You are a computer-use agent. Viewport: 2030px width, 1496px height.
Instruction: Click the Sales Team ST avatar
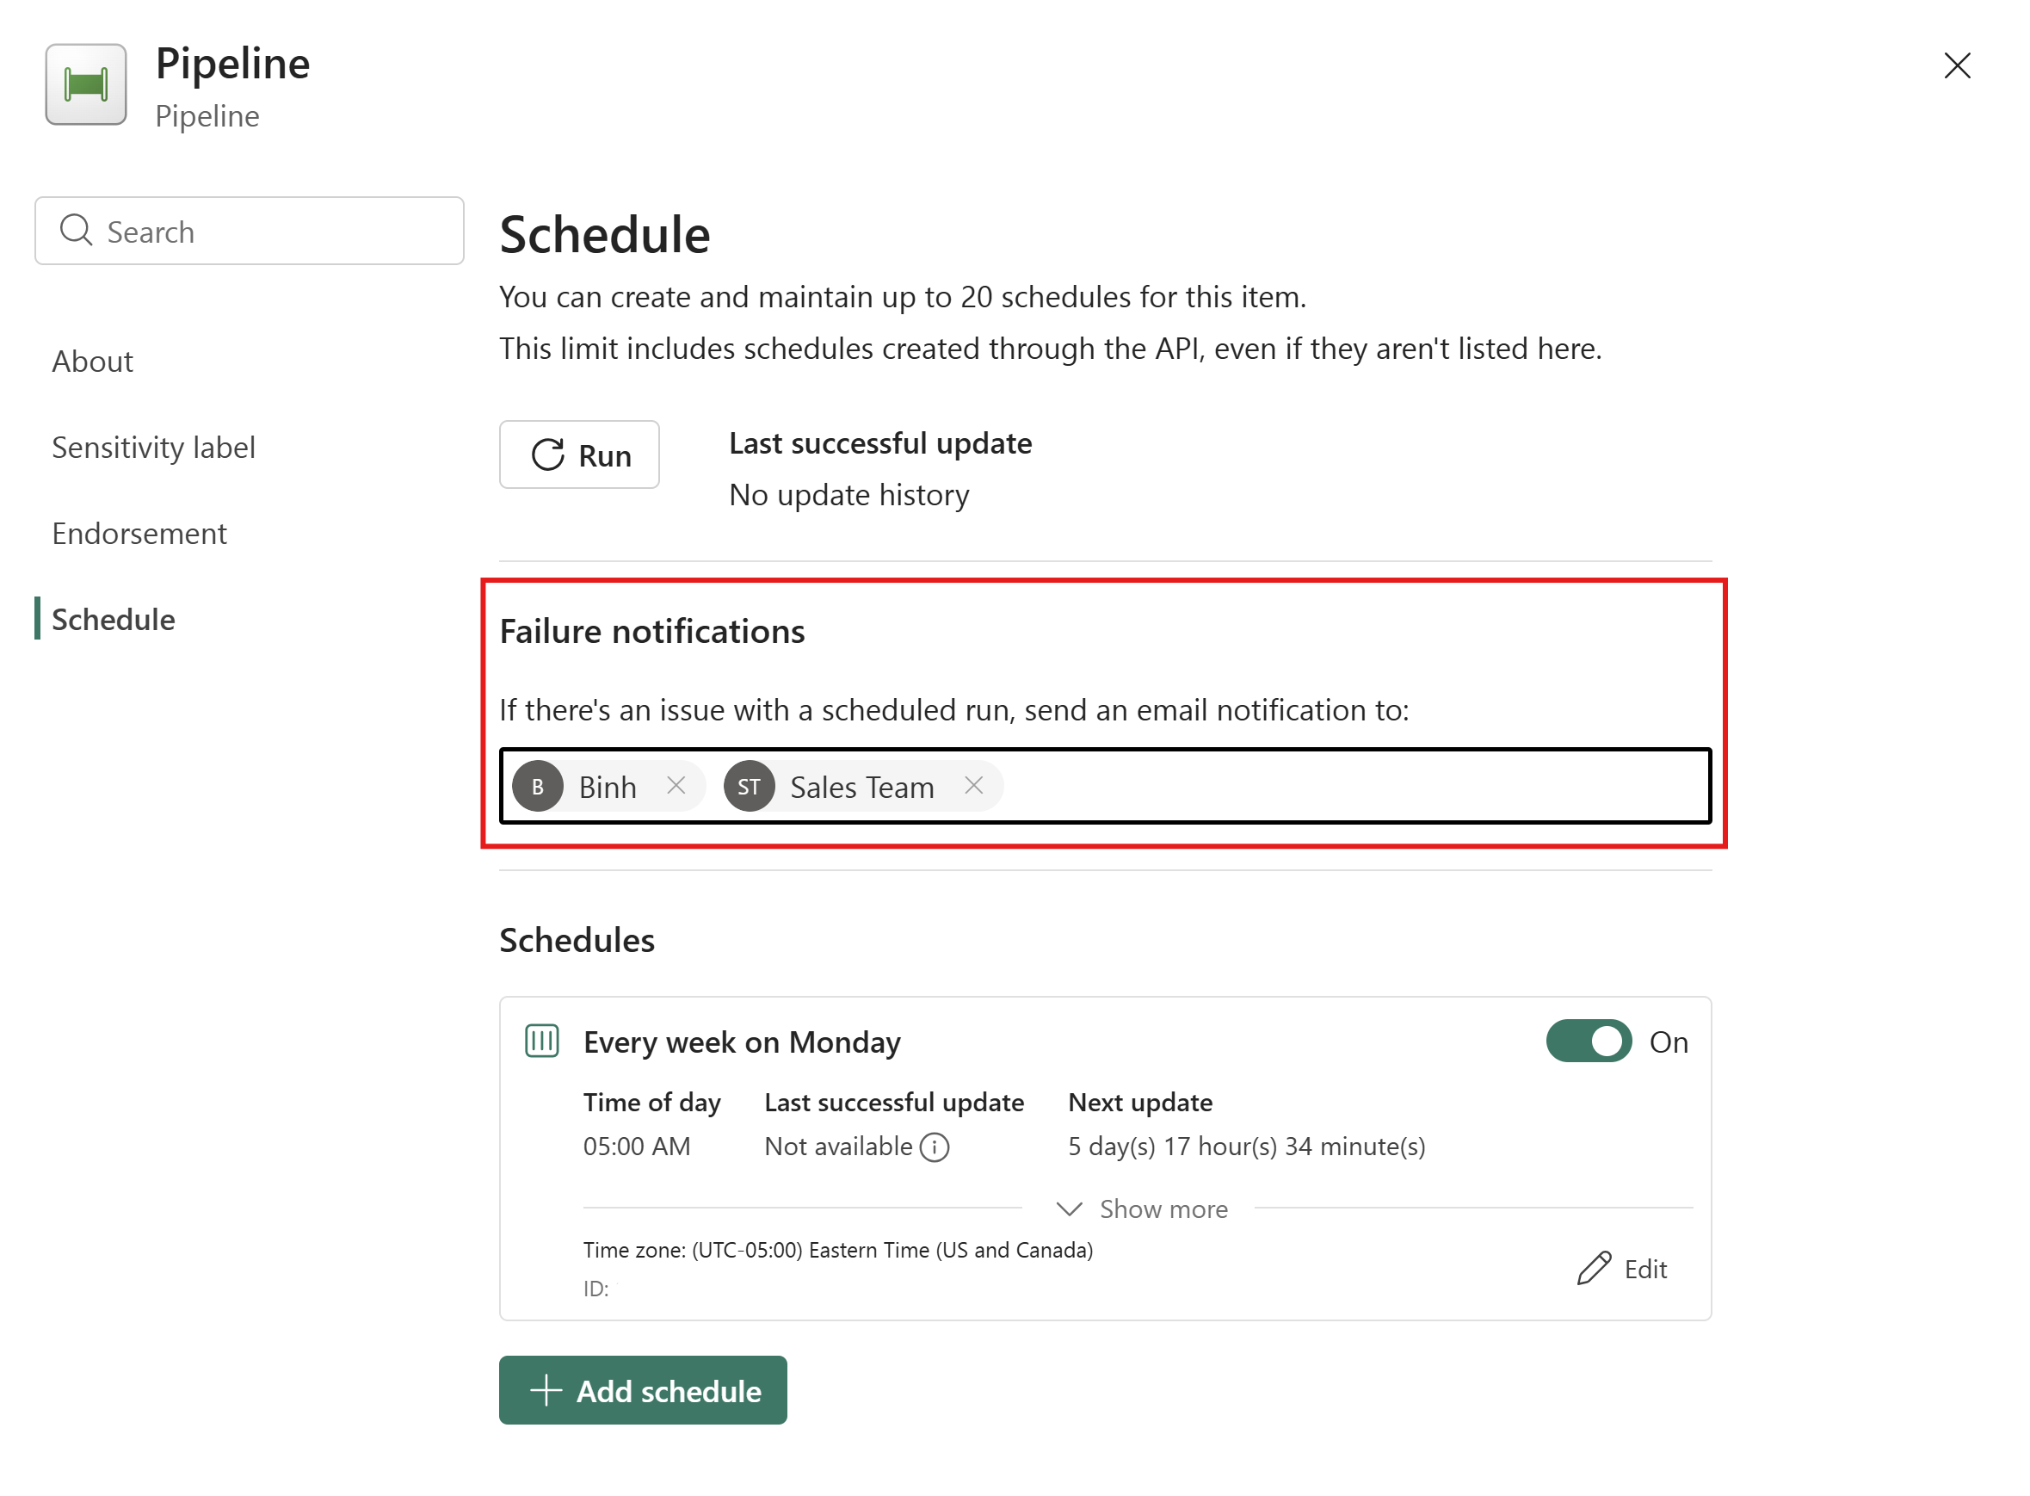[x=748, y=786]
